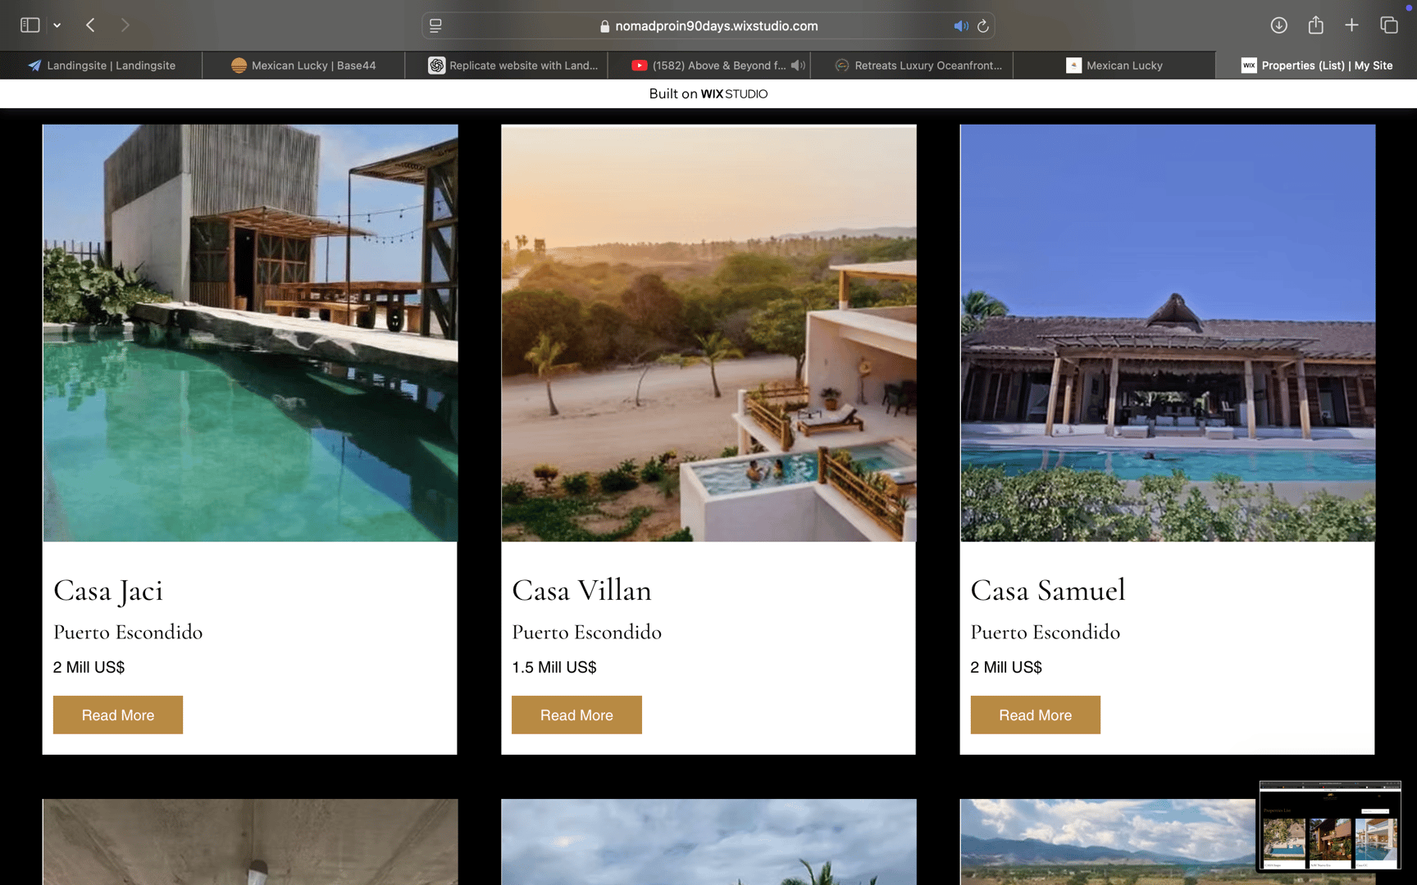Click Read More for Casa Samuel

pos(1035,715)
